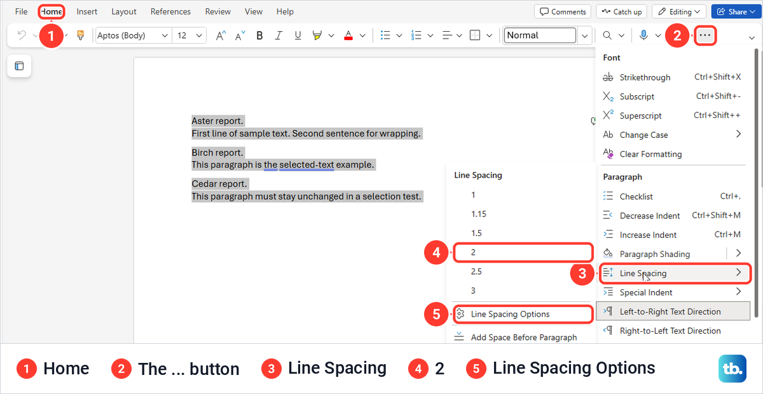Choose line spacing 1.5
The height and width of the screenshot is (394, 763).
[x=522, y=233]
